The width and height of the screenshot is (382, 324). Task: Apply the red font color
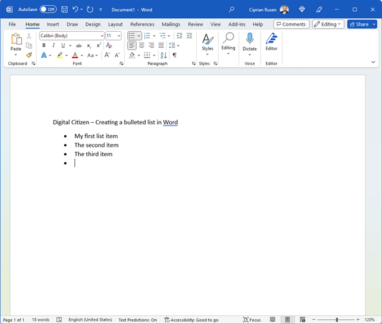coord(75,55)
